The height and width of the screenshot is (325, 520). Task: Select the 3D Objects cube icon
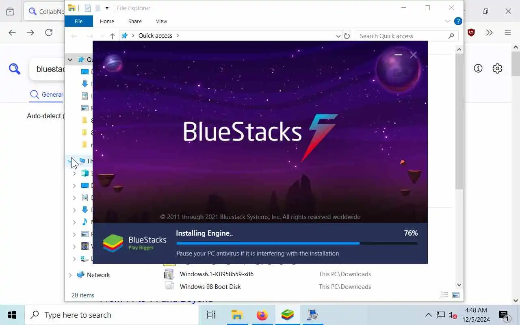pos(85,173)
